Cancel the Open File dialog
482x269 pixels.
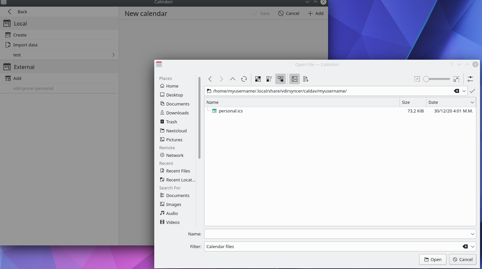click(462, 259)
